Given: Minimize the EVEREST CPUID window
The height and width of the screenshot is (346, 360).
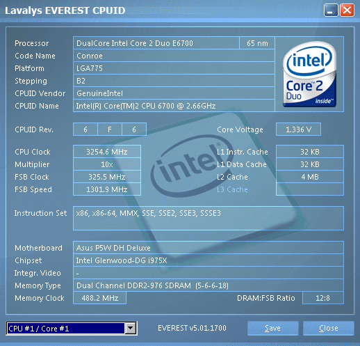Looking at the screenshot, I should [x=331, y=10].
